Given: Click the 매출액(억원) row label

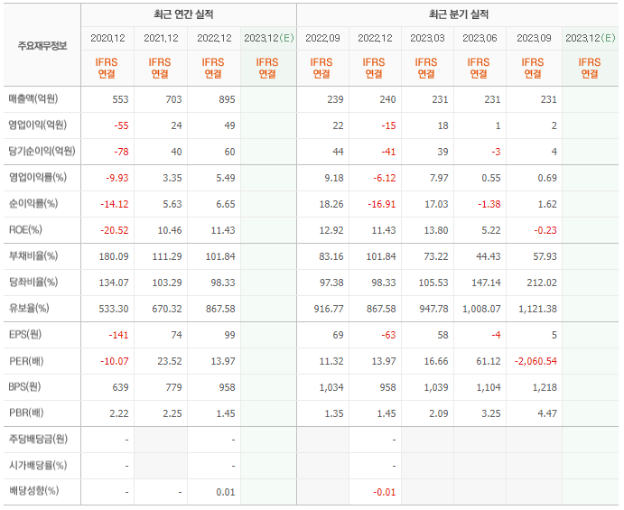Looking at the screenshot, I should coord(33,98).
